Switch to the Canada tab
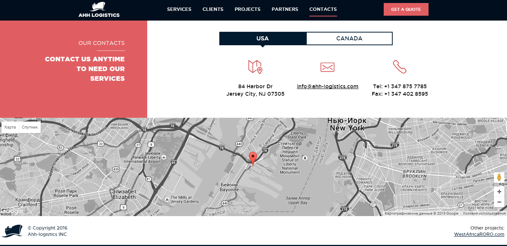Screen dimensions: 507x246 (x=349, y=39)
